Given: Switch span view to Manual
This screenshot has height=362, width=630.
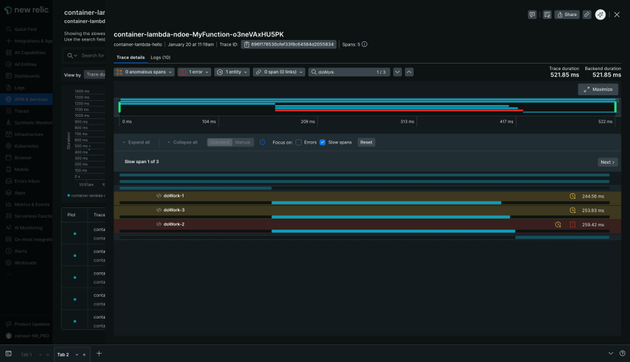Looking at the screenshot, I should click(x=242, y=142).
